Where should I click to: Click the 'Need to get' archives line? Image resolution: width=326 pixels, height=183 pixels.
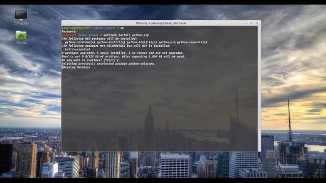tap(123, 56)
